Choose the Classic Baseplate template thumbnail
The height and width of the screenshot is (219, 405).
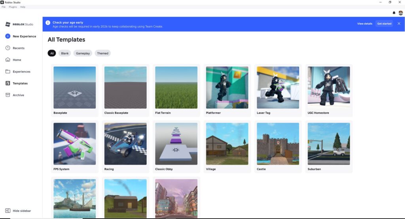[125, 87]
